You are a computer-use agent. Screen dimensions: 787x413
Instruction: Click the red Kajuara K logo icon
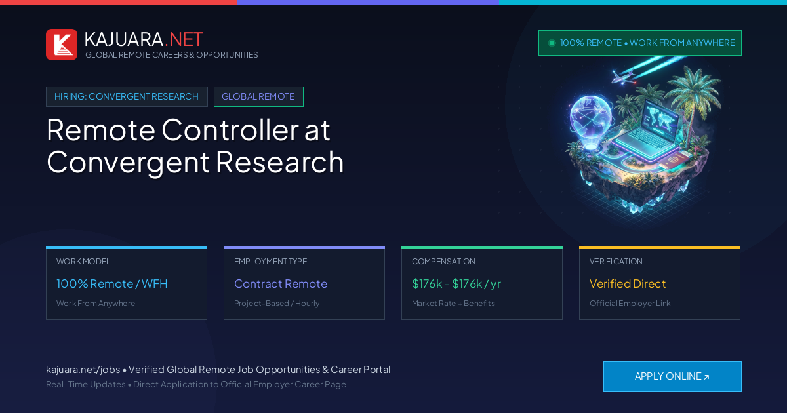click(62, 45)
